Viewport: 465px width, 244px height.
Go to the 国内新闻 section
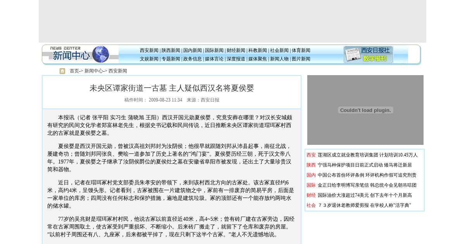193,50
